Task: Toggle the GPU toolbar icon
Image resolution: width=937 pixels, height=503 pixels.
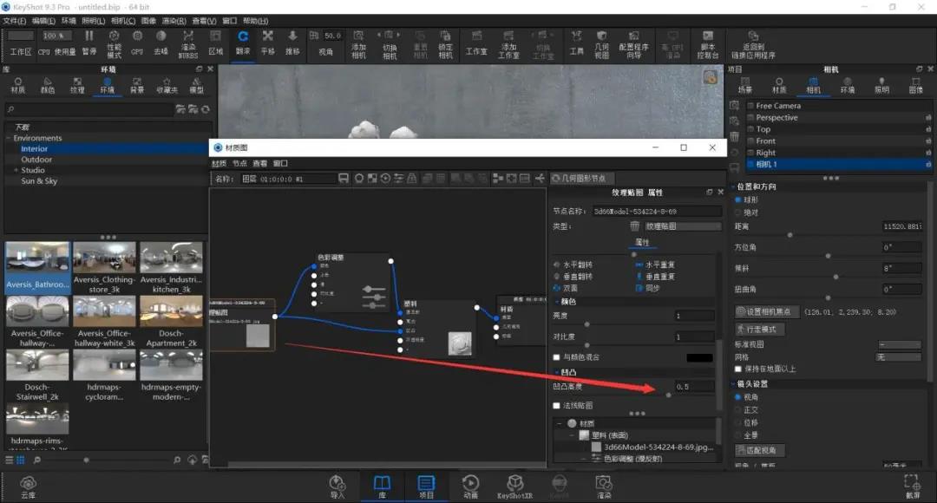Action: (137, 36)
